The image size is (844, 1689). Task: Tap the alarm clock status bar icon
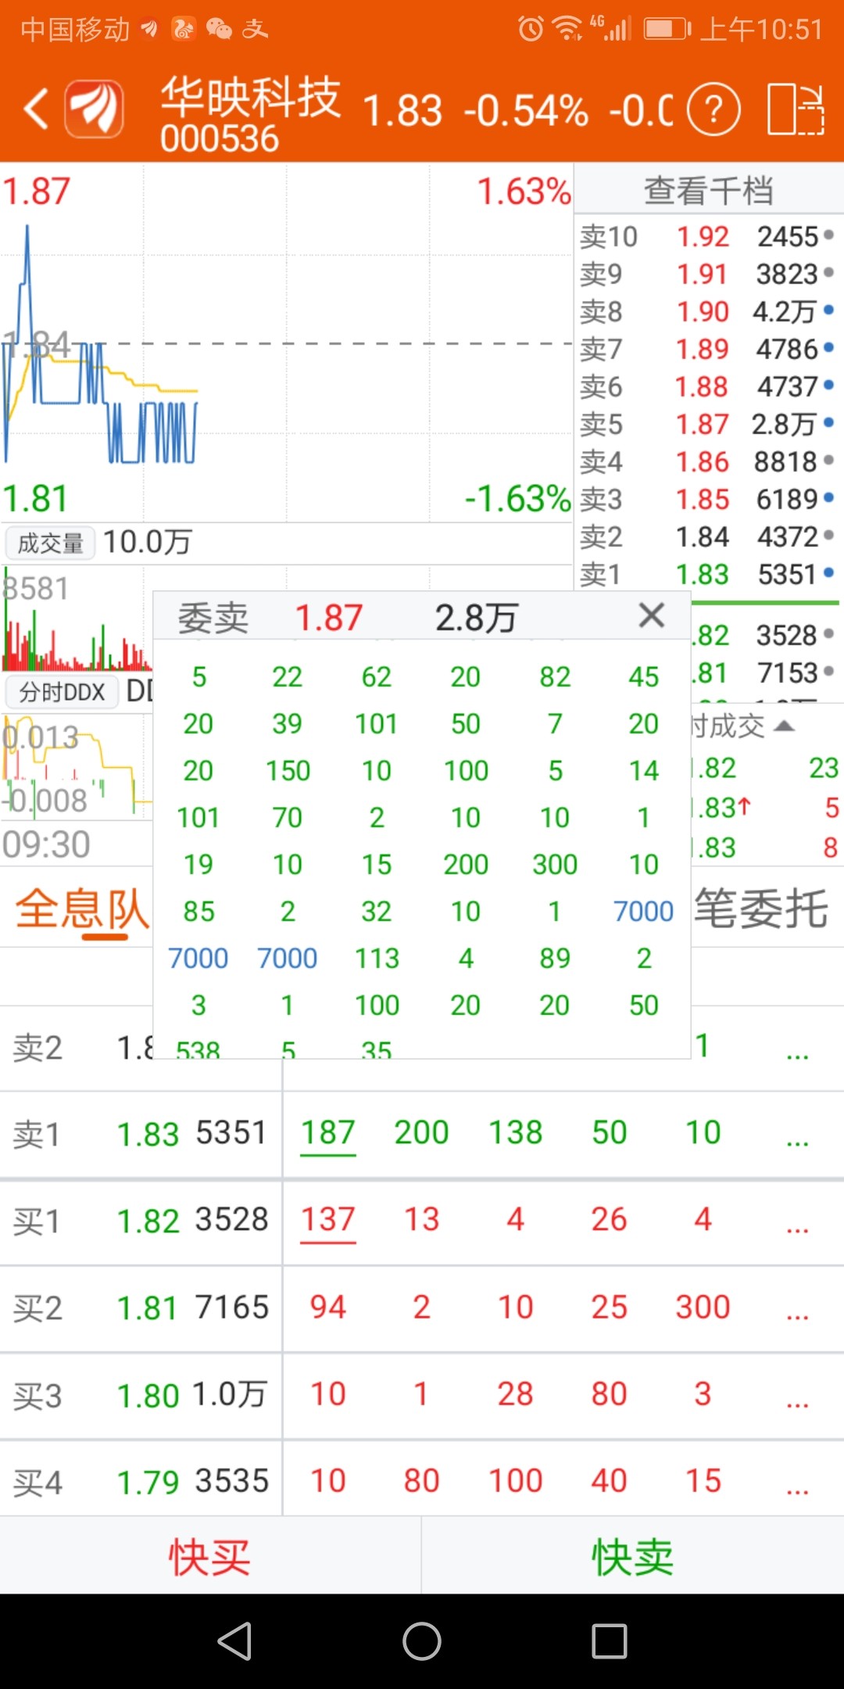tap(531, 29)
